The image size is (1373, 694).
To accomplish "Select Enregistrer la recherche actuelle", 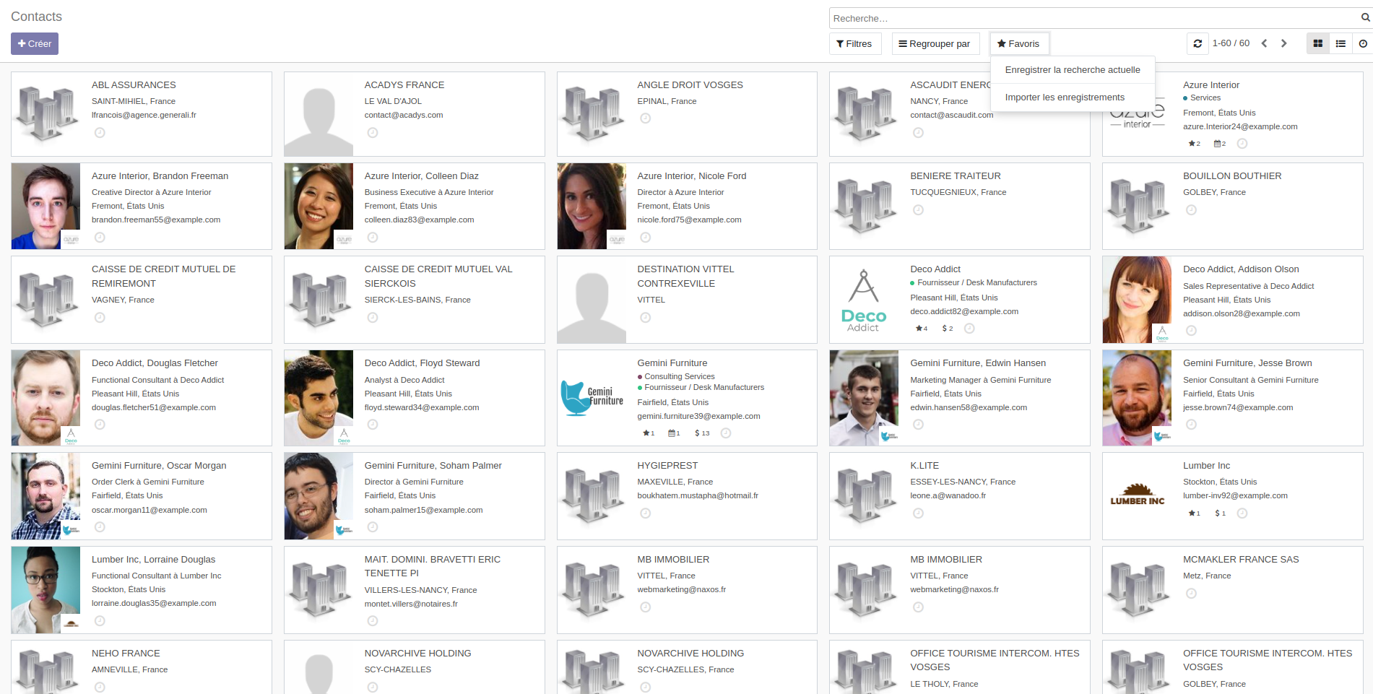I will coord(1073,70).
